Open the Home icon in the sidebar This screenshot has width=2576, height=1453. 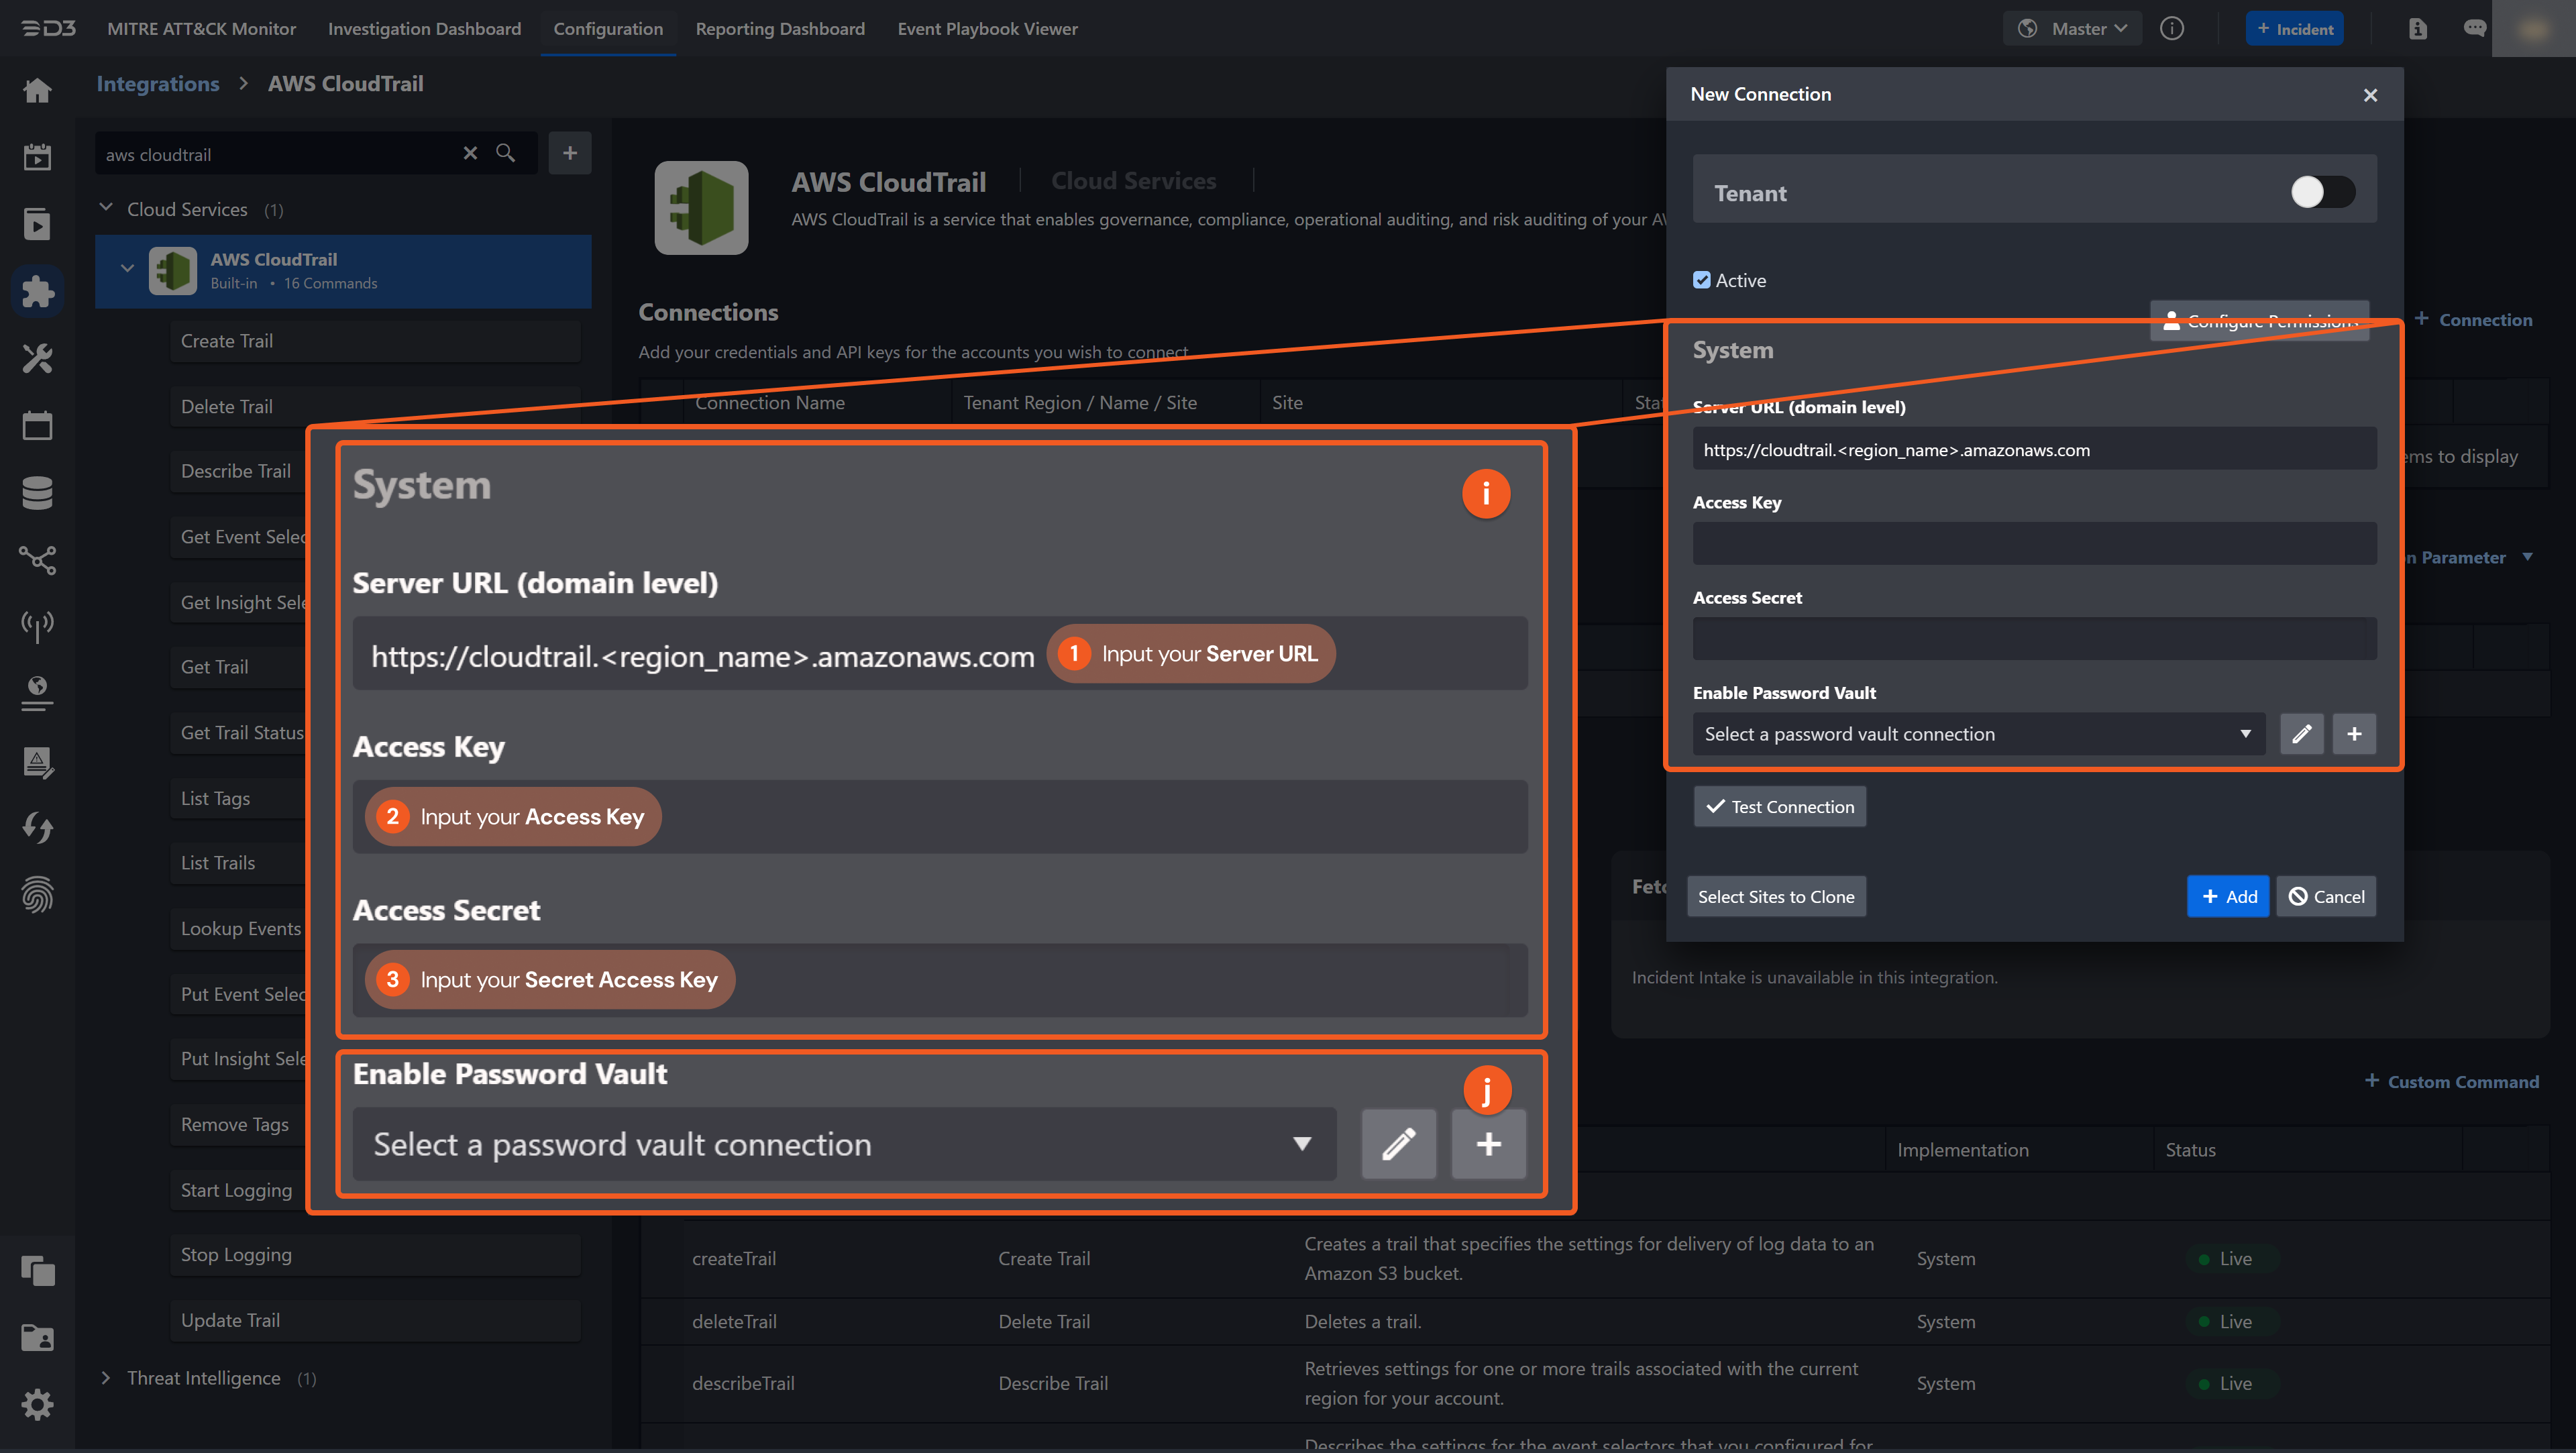[37, 90]
